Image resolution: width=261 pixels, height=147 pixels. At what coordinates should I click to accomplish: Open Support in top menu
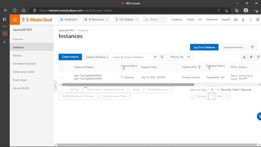point(226,20)
